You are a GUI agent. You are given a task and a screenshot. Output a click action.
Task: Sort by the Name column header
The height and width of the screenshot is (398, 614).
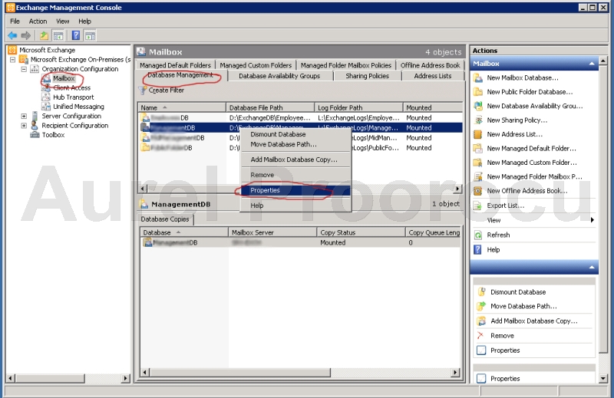(182, 107)
